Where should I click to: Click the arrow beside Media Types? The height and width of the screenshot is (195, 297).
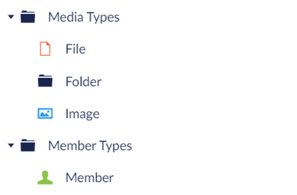pos(11,17)
